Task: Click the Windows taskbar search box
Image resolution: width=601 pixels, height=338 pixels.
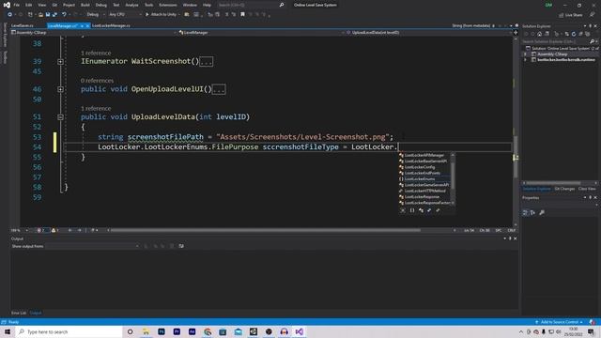Action: click(x=69, y=331)
